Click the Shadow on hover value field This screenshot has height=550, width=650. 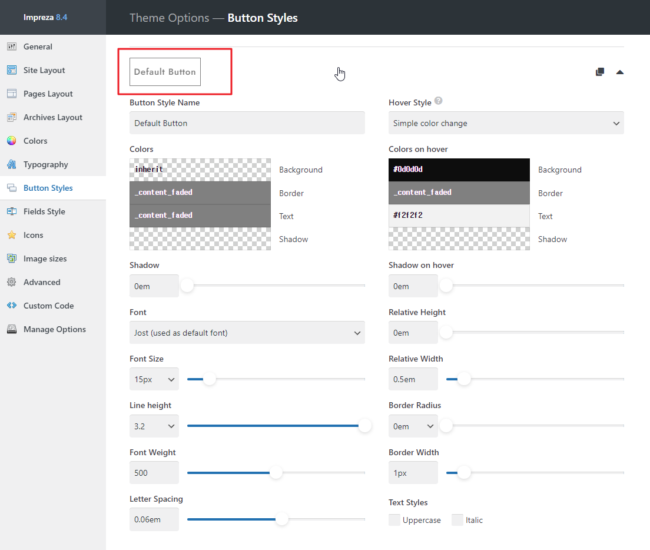coord(413,286)
